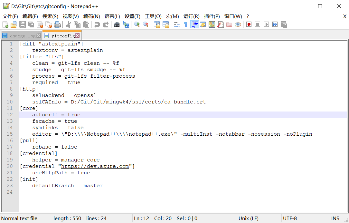The width and height of the screenshot is (349, 223).
Task: Open Folder as Workspace icon
Action: (x=229, y=24)
